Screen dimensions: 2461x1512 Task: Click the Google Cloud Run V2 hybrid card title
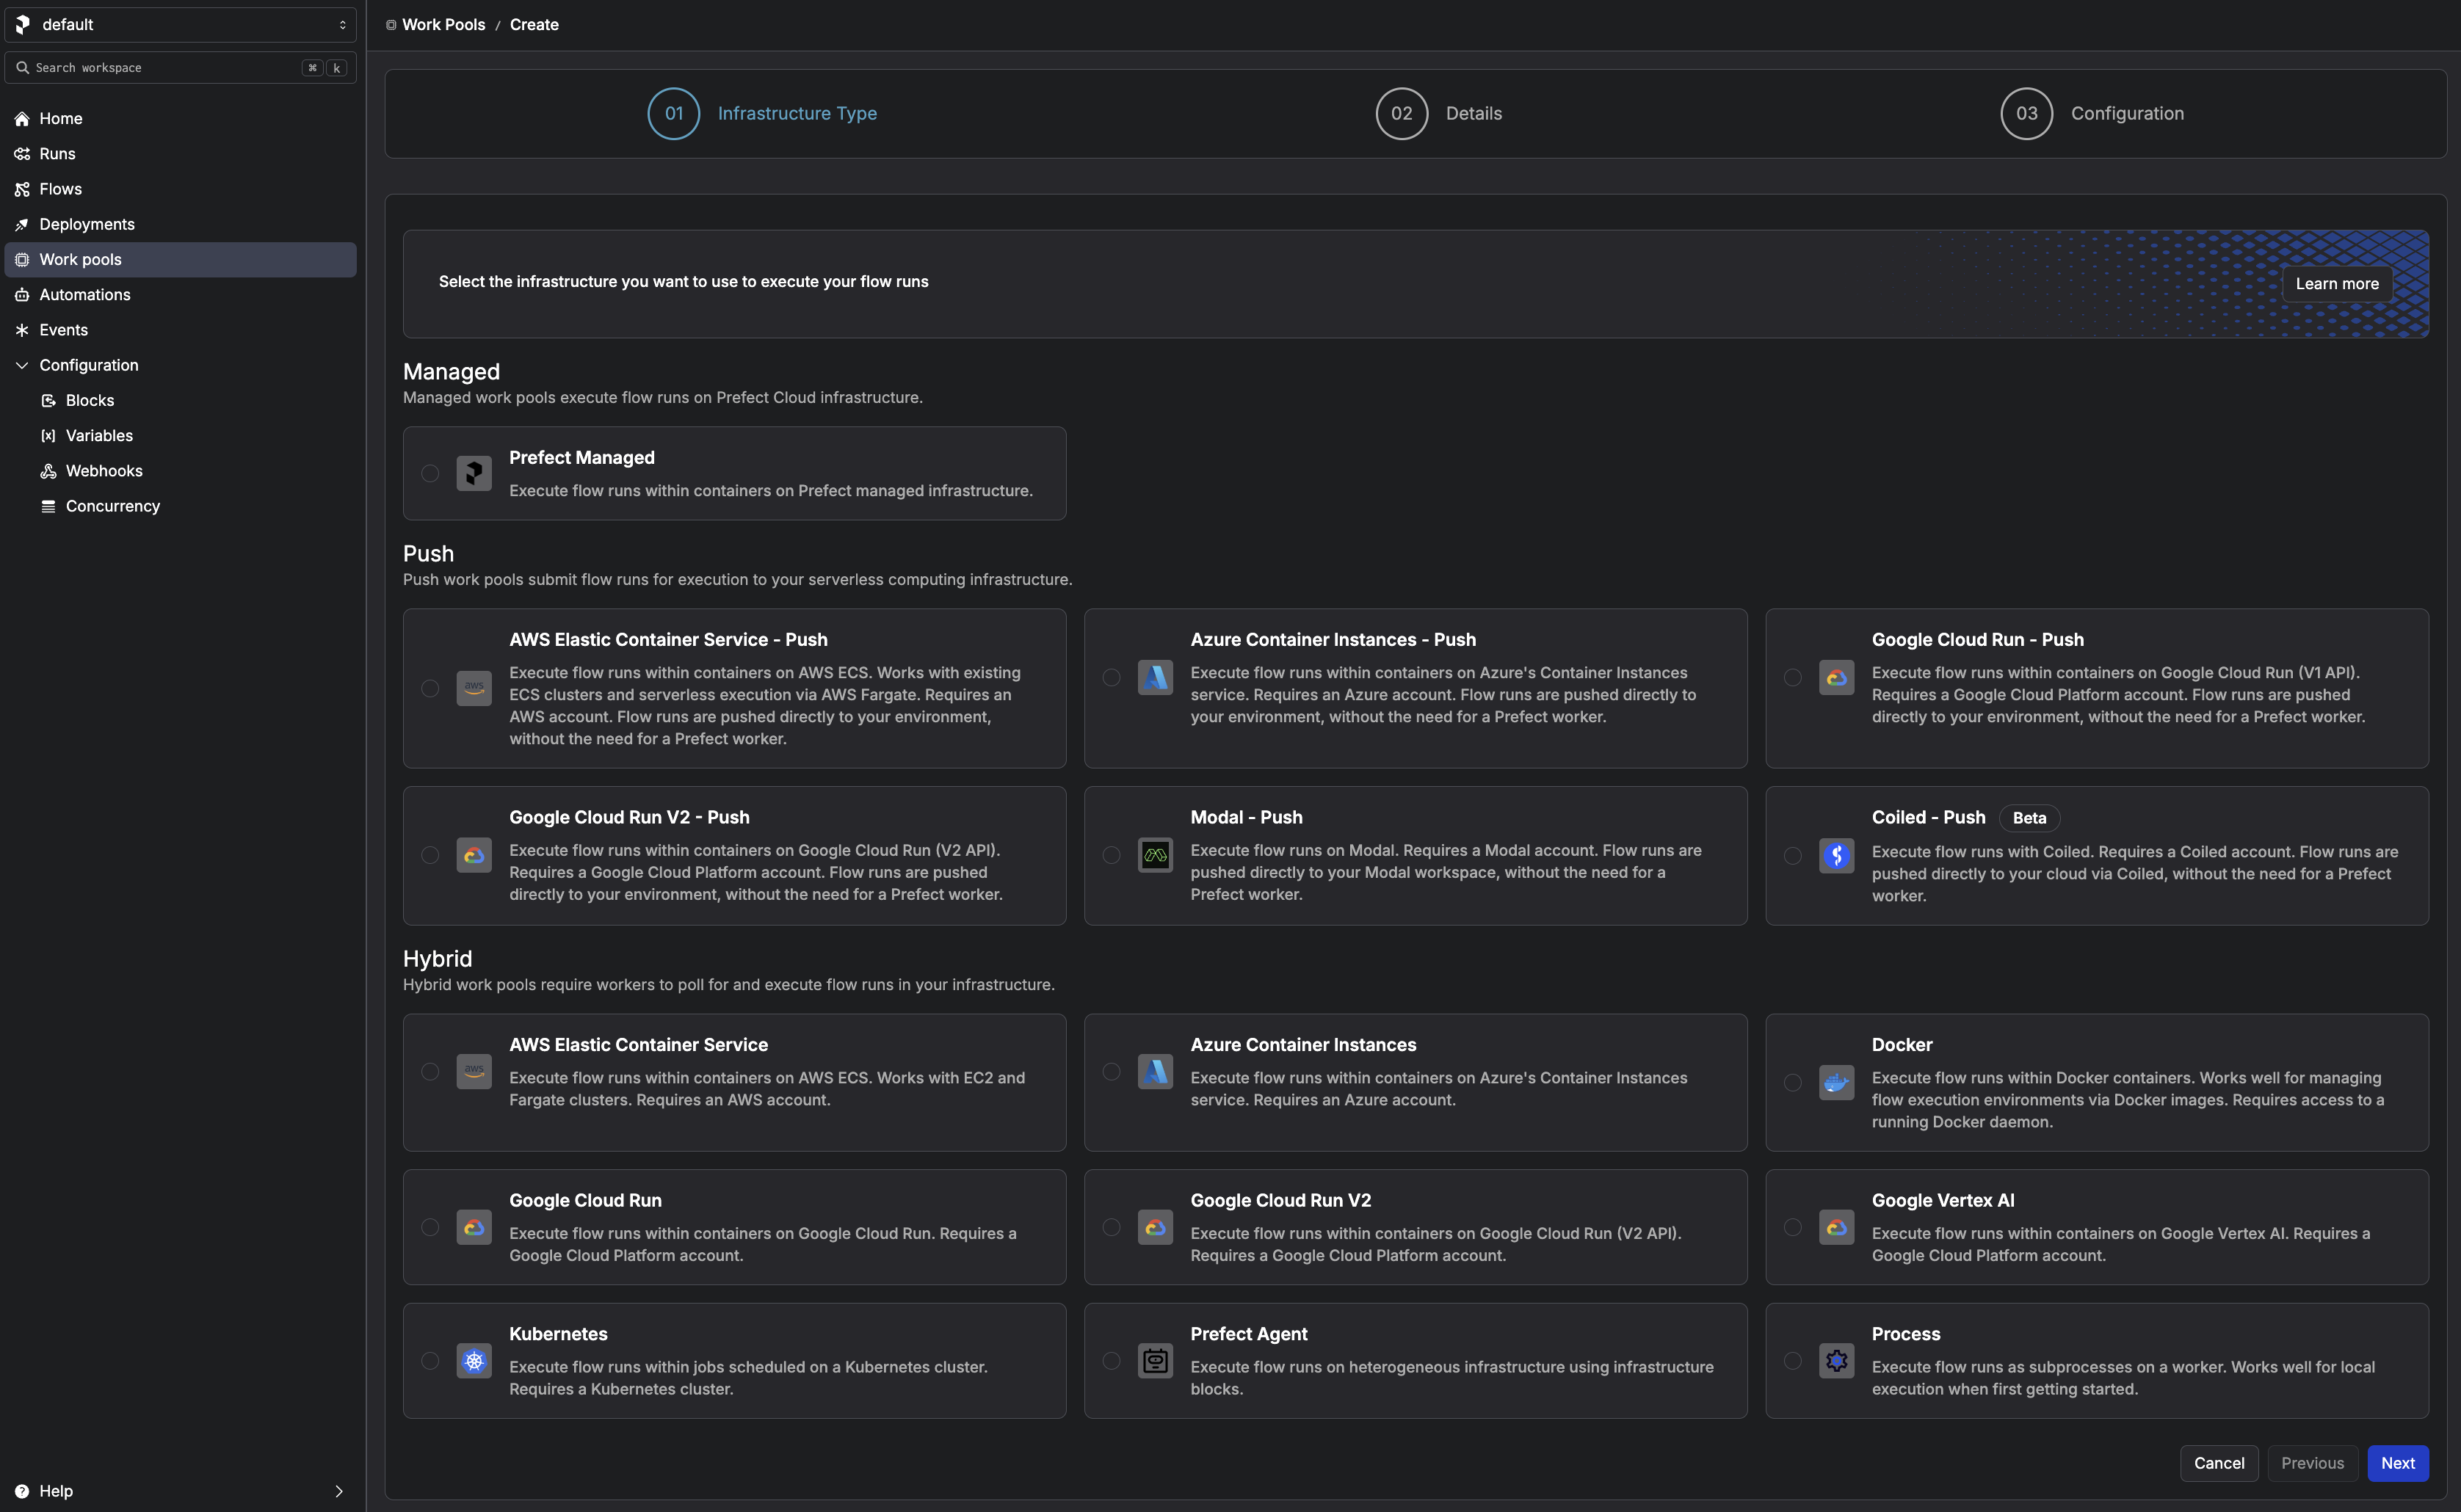pos(1280,1200)
